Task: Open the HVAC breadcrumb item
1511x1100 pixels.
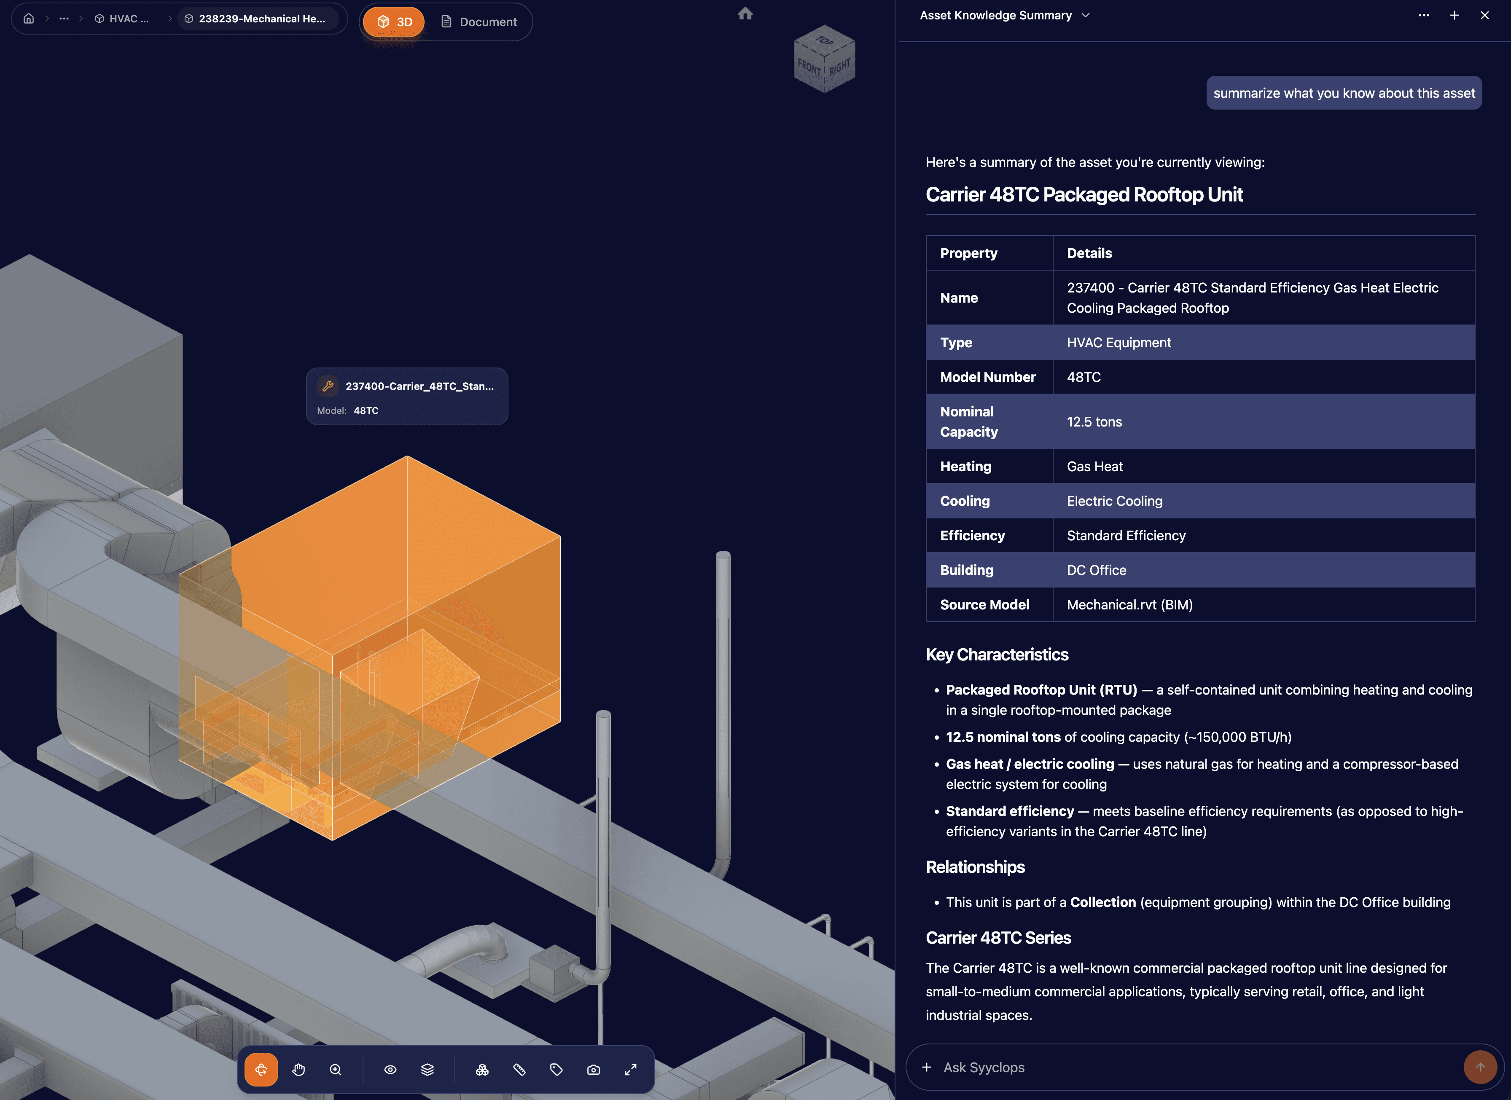Action: 122,19
